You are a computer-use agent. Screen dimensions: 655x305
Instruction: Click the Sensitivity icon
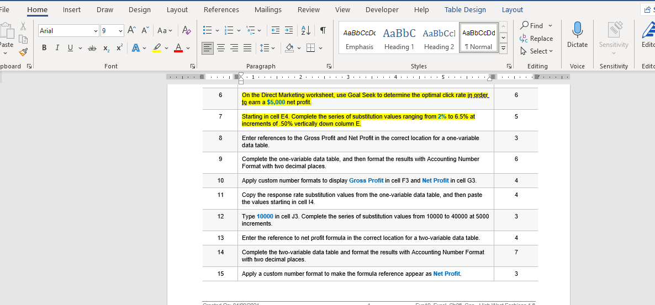coord(614,31)
